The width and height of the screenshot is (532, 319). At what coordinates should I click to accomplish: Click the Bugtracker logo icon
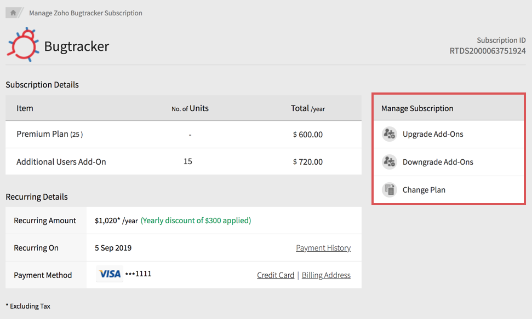click(22, 44)
